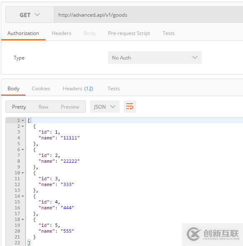The height and width of the screenshot is (246, 243).
Task: Open the response Headers (12) tab
Action: [x=78, y=89]
